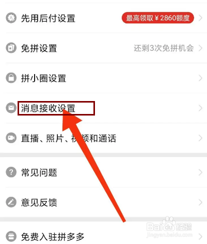The width and height of the screenshot is (207, 244).
Task: Expand chevron on 拼小圈设置 row
Action: [200, 78]
